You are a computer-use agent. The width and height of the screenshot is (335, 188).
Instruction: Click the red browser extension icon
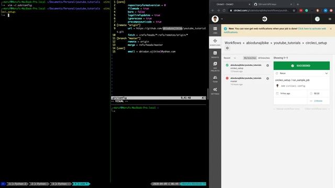click(x=301, y=10)
